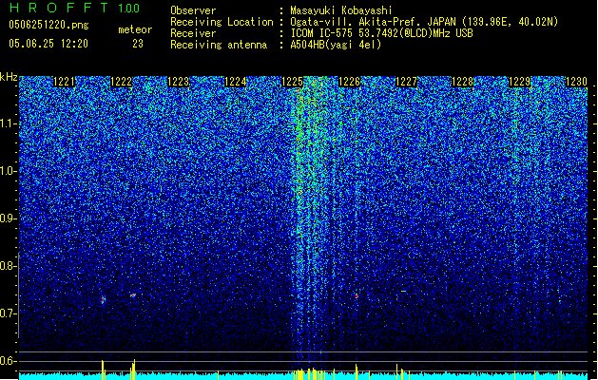This screenshot has height=380, width=598.
Task: Click the 1222 time marker
Action: [x=121, y=82]
